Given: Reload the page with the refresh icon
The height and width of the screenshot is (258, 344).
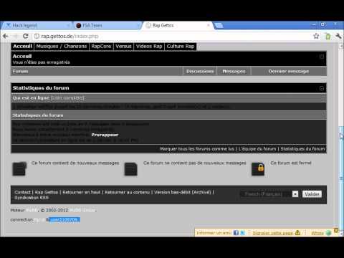Looking at the screenshot, I should (26, 36).
